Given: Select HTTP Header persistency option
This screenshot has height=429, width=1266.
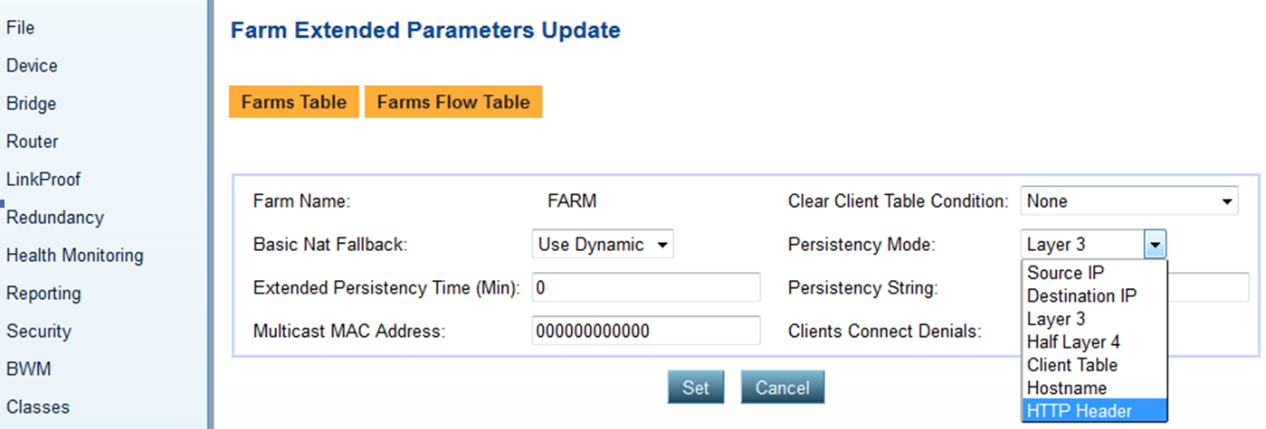Looking at the screenshot, I should tap(1079, 411).
